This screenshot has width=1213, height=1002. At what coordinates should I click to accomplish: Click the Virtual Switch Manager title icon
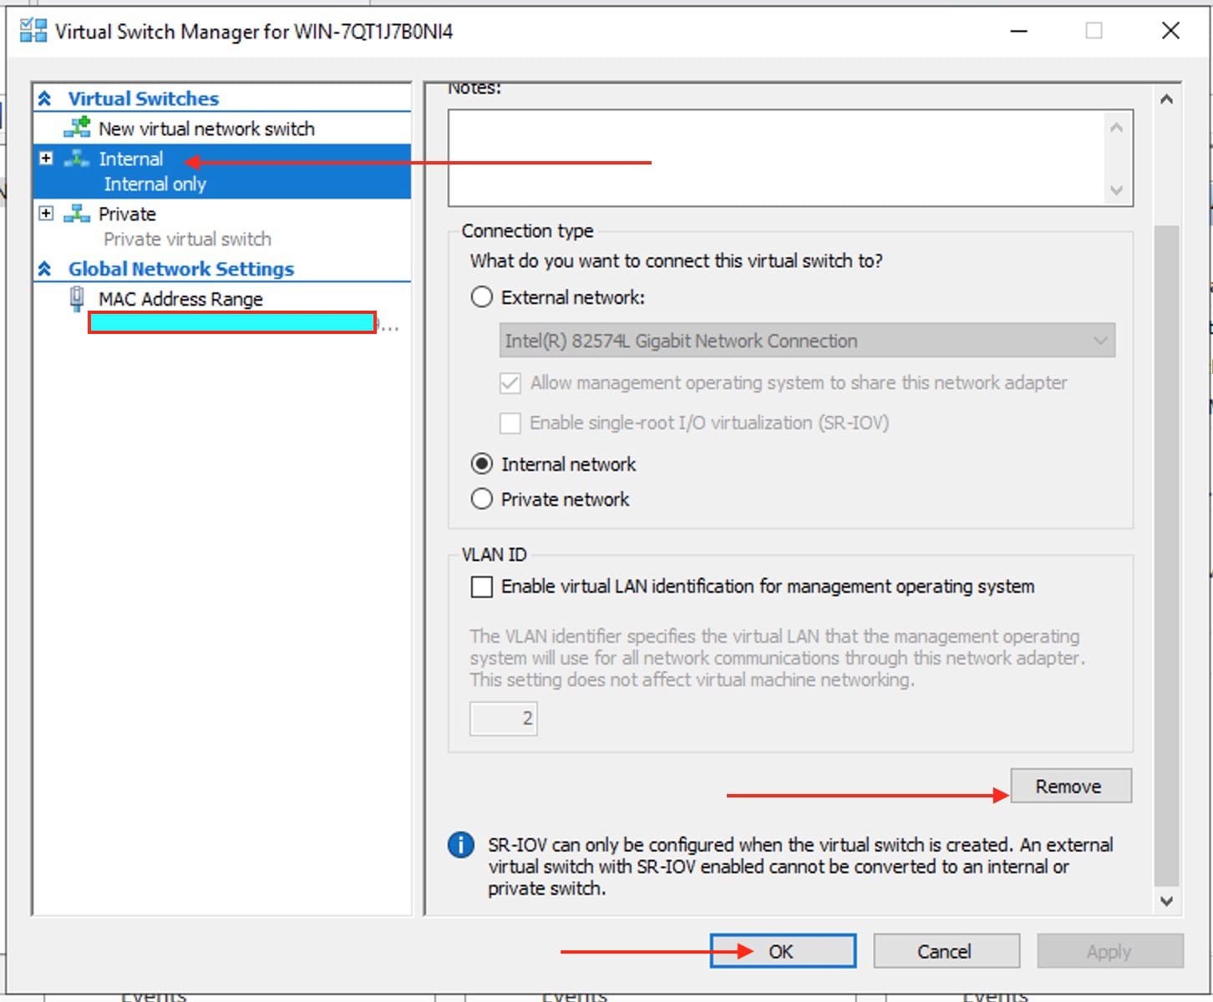coord(33,31)
